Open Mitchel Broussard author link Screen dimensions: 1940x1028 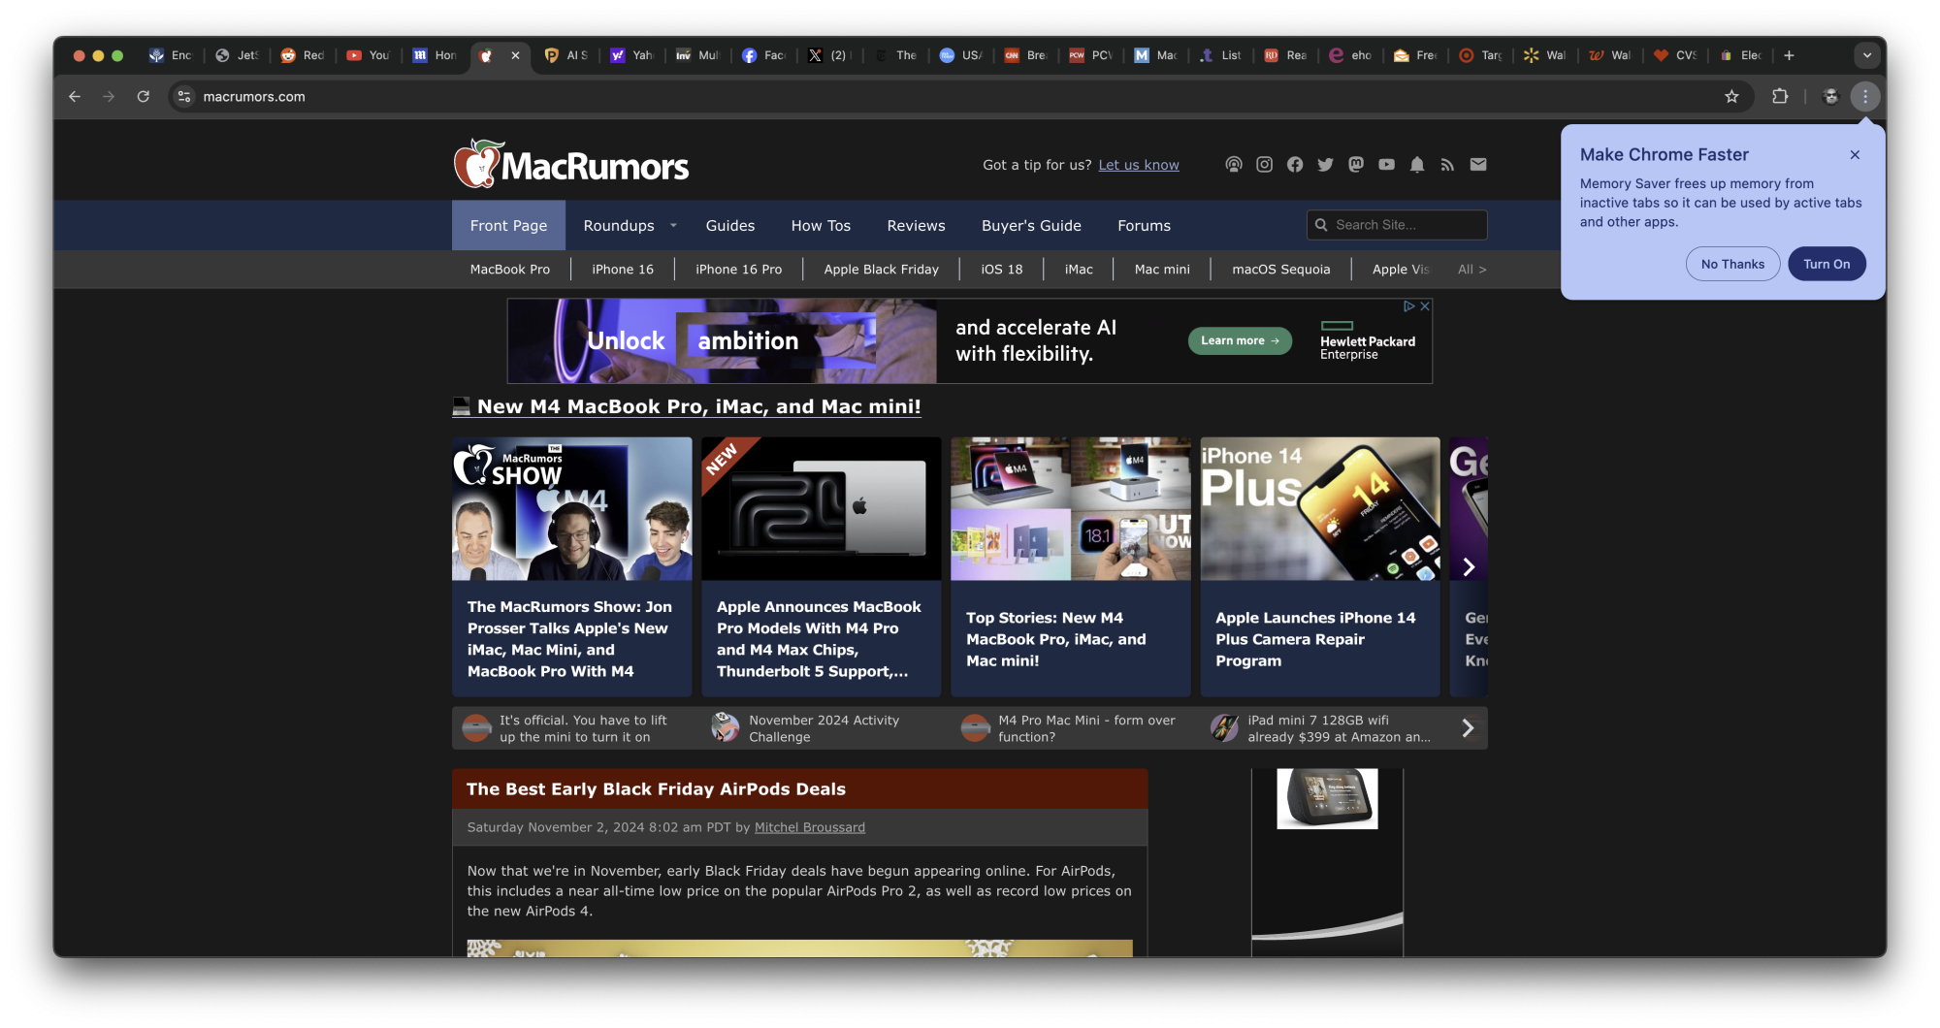[x=810, y=827]
